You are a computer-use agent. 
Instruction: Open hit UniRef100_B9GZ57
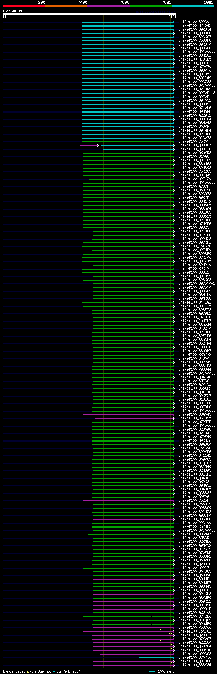pos(195,228)
